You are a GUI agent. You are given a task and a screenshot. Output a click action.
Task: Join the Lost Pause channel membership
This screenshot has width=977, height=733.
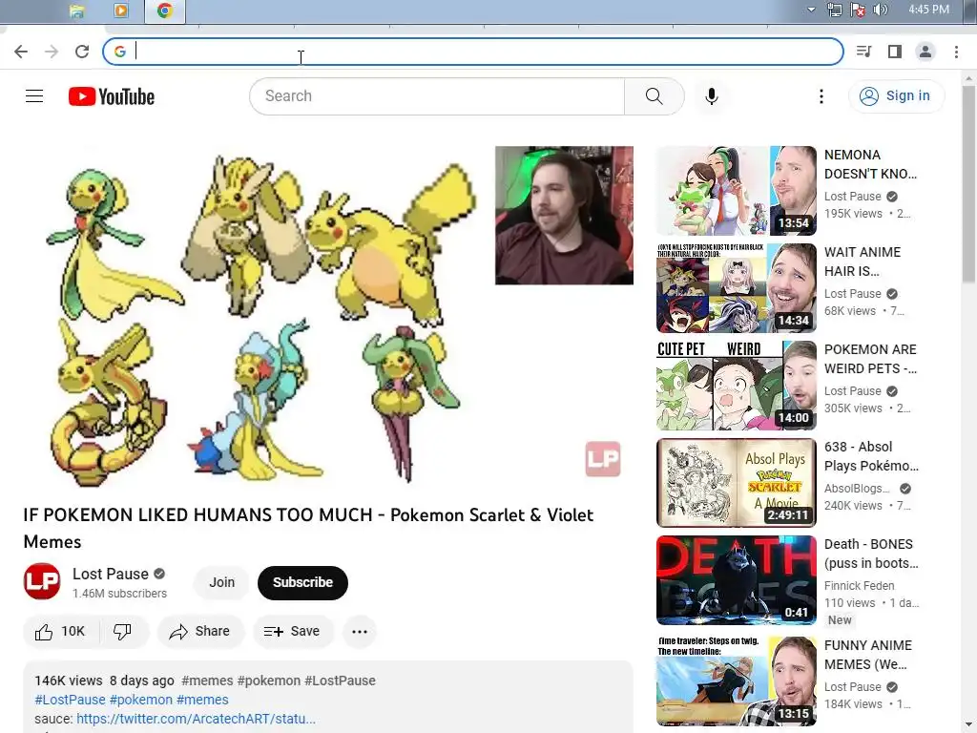[221, 582]
